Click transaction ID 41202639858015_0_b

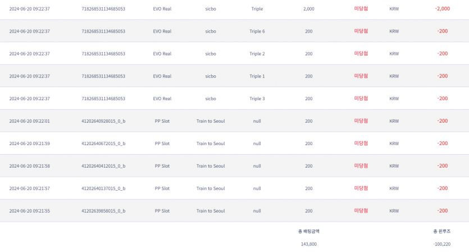pyautogui.click(x=103, y=211)
